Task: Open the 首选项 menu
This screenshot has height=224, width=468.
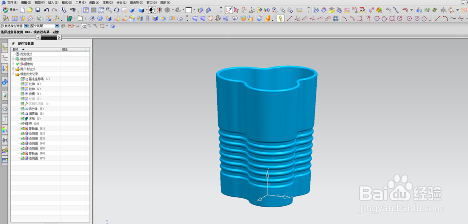Action: click(x=136, y=2)
